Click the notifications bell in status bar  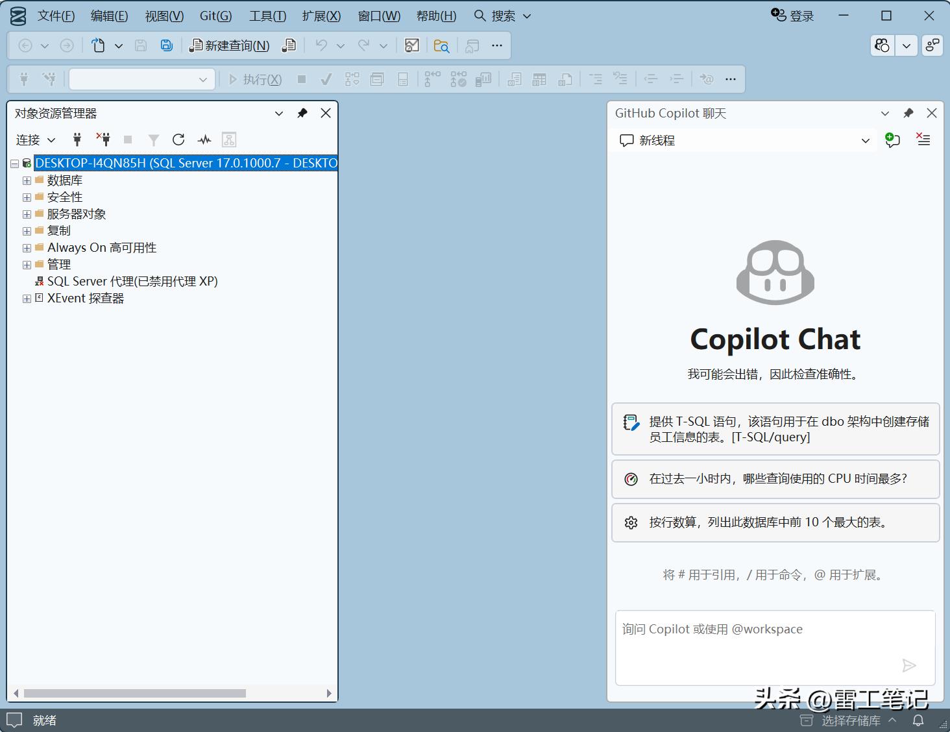(918, 720)
